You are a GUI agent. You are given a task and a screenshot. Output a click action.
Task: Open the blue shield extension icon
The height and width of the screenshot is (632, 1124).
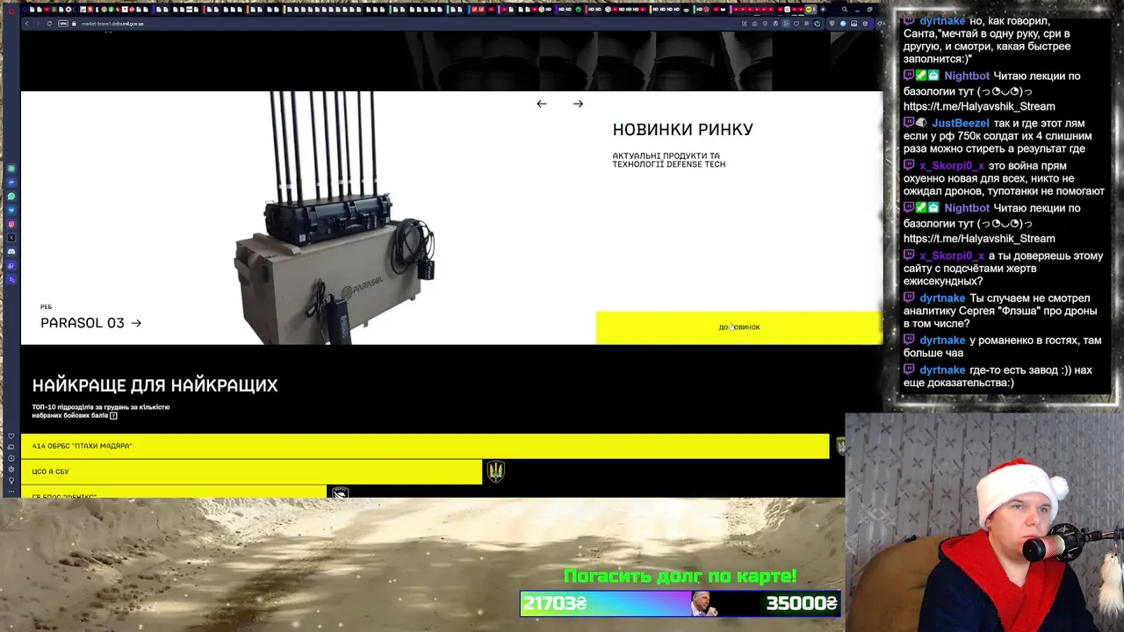[x=832, y=24]
